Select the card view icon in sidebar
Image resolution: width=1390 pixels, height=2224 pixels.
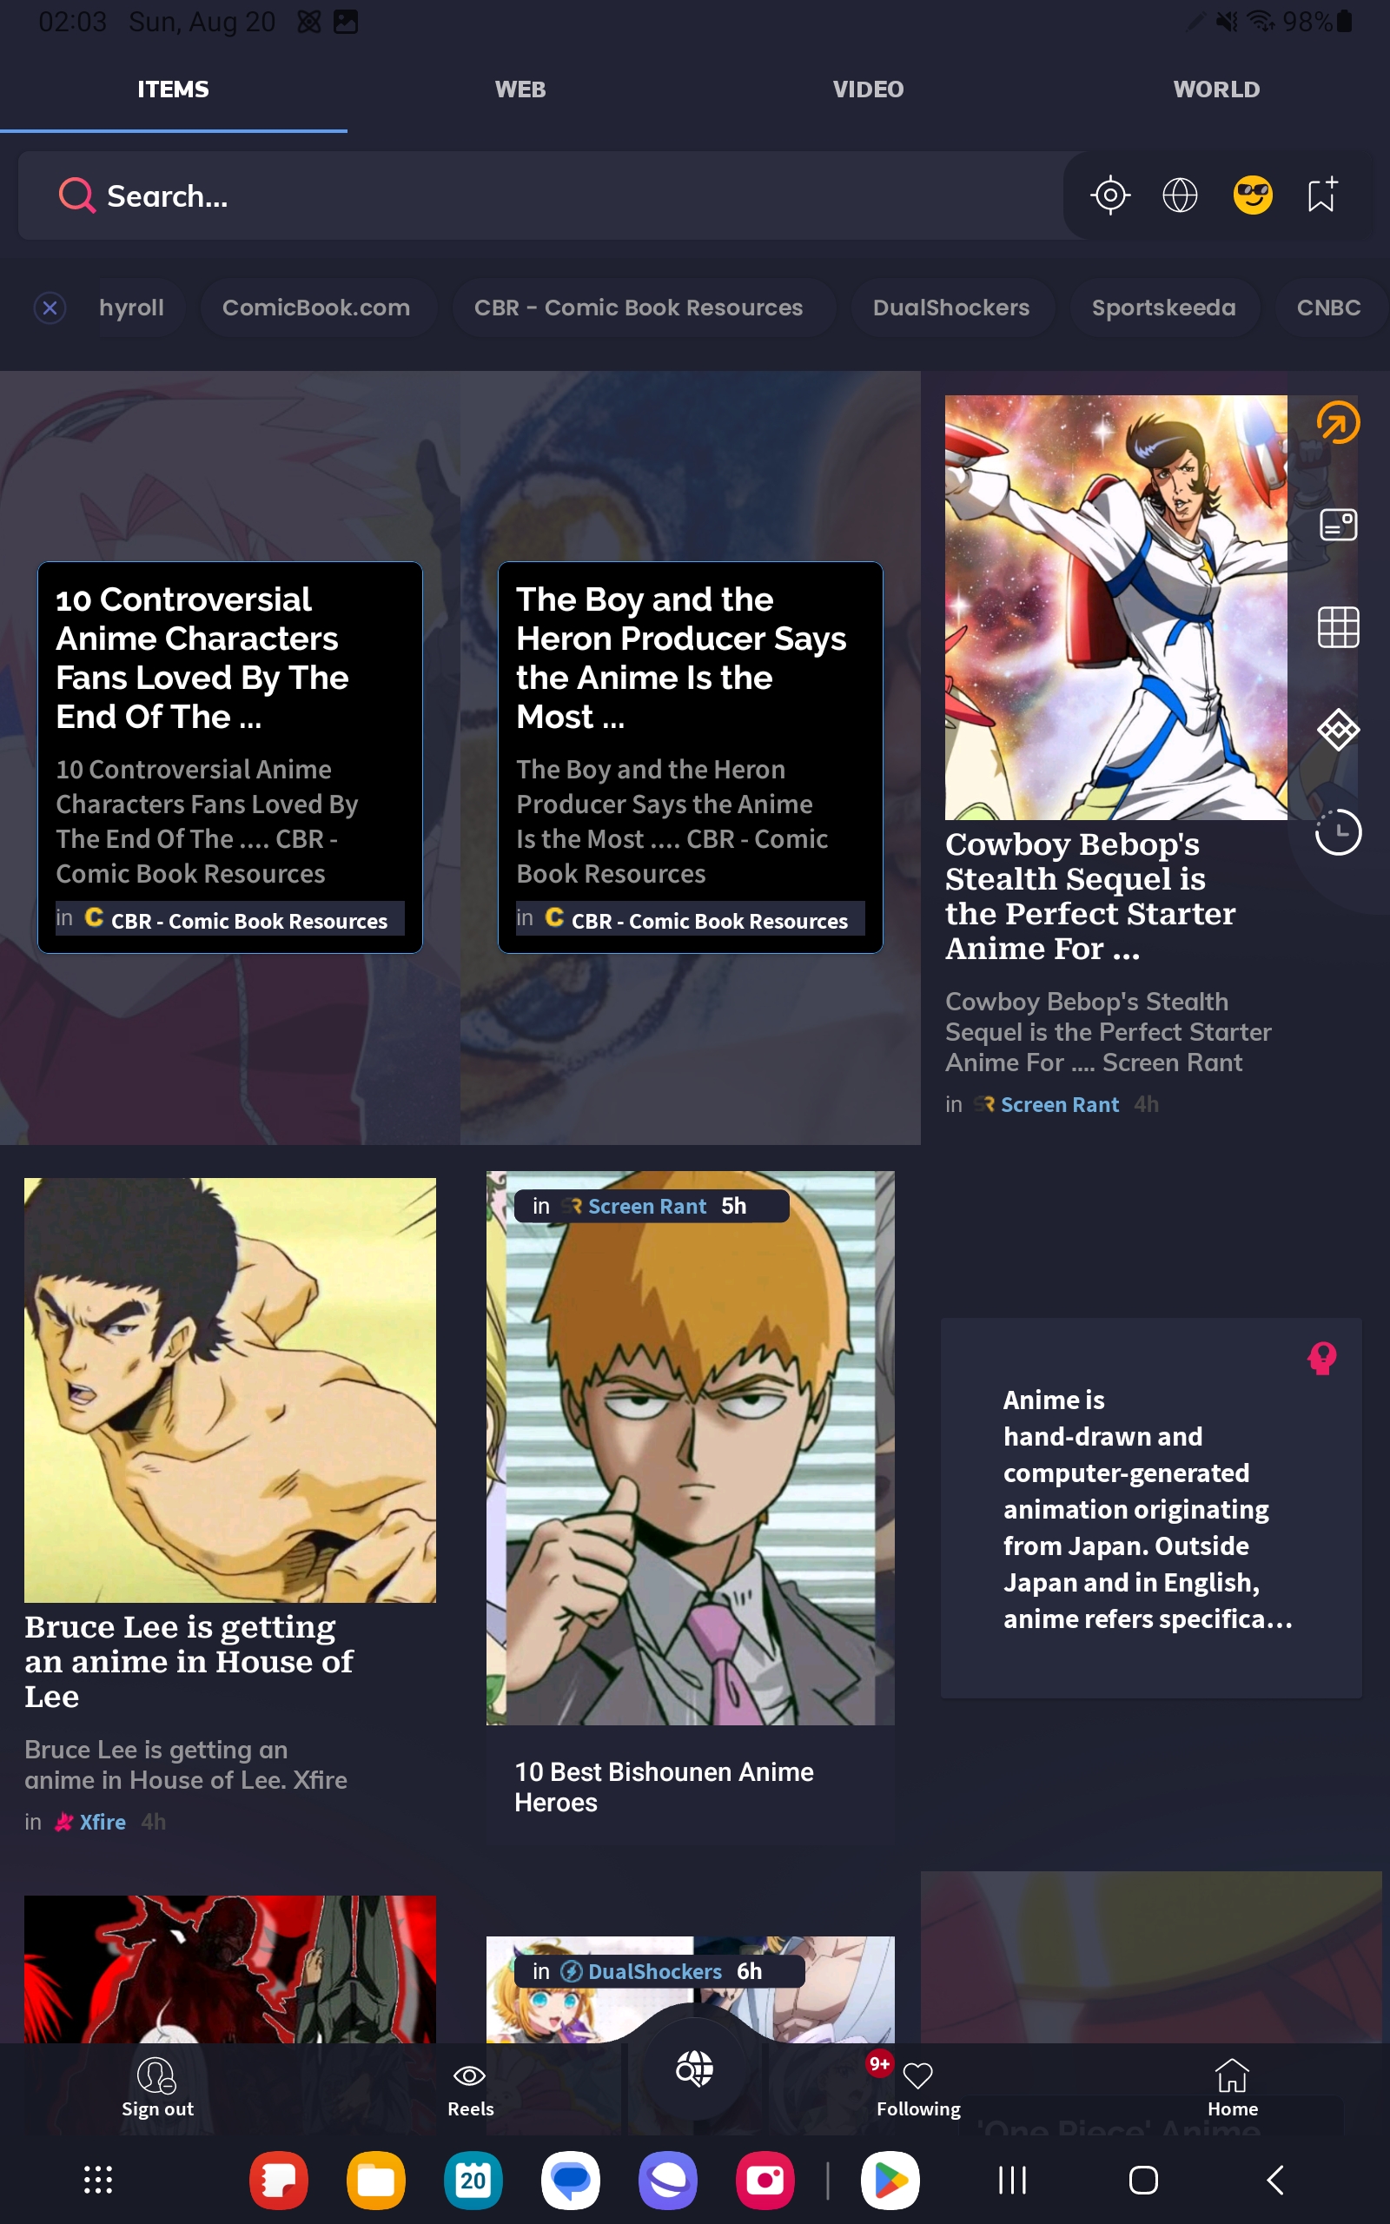(1338, 525)
